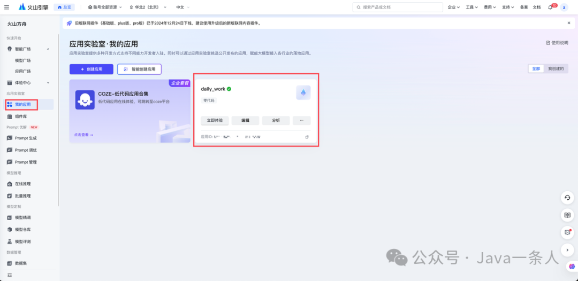Open notifications bell icon
This screenshot has height=281, width=578.
tap(550, 7)
